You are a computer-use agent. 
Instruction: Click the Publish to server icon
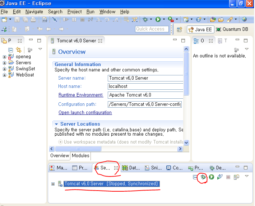(x=236, y=177)
